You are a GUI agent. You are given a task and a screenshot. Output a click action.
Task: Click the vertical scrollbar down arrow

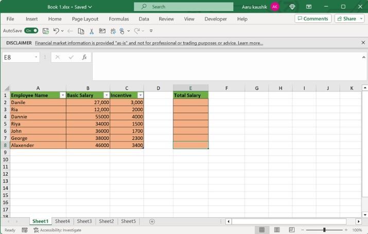pyautogui.click(x=365, y=215)
